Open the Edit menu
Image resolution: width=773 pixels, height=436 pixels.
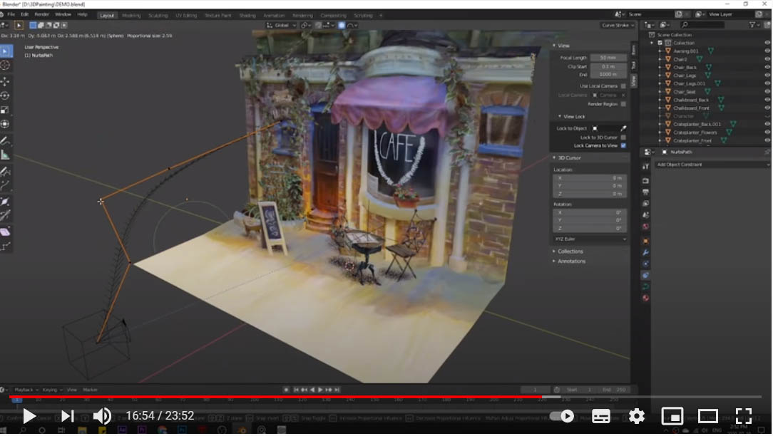pos(24,15)
